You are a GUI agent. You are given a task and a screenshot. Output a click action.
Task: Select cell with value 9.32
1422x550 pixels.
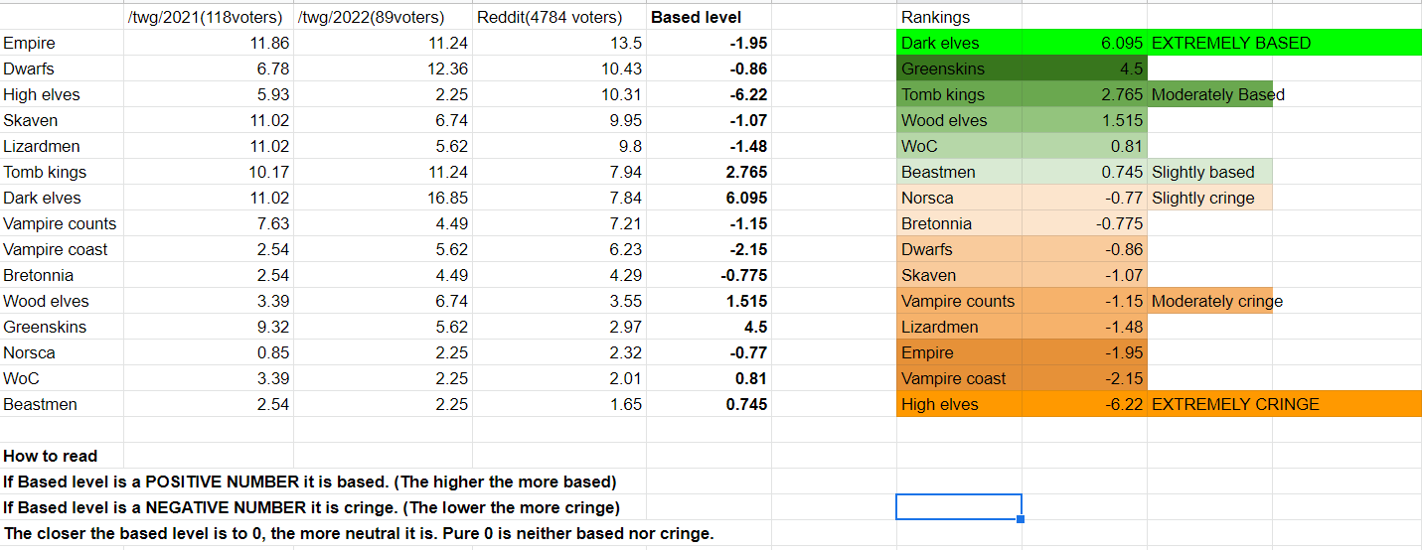point(209,328)
